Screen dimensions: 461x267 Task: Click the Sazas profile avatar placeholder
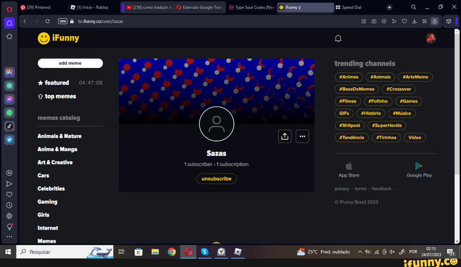(216, 124)
